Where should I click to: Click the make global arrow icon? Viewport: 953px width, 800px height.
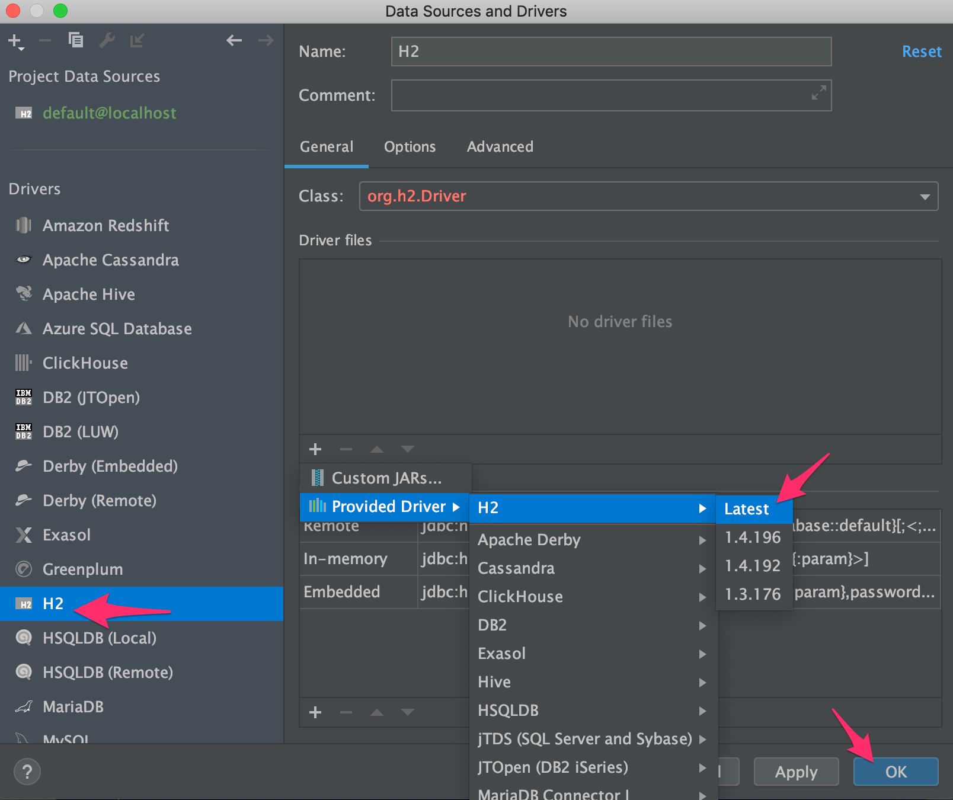click(x=137, y=40)
